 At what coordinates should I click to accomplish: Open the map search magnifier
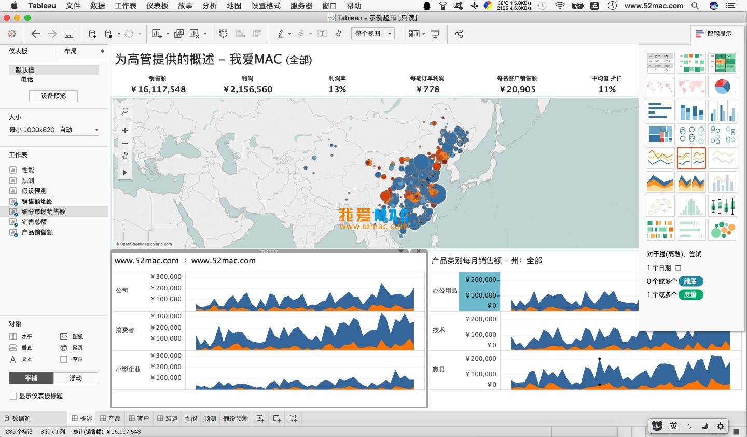(x=125, y=110)
